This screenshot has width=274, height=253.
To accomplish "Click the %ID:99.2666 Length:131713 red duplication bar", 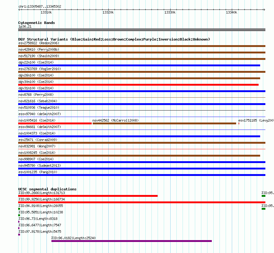I will [88, 196].
